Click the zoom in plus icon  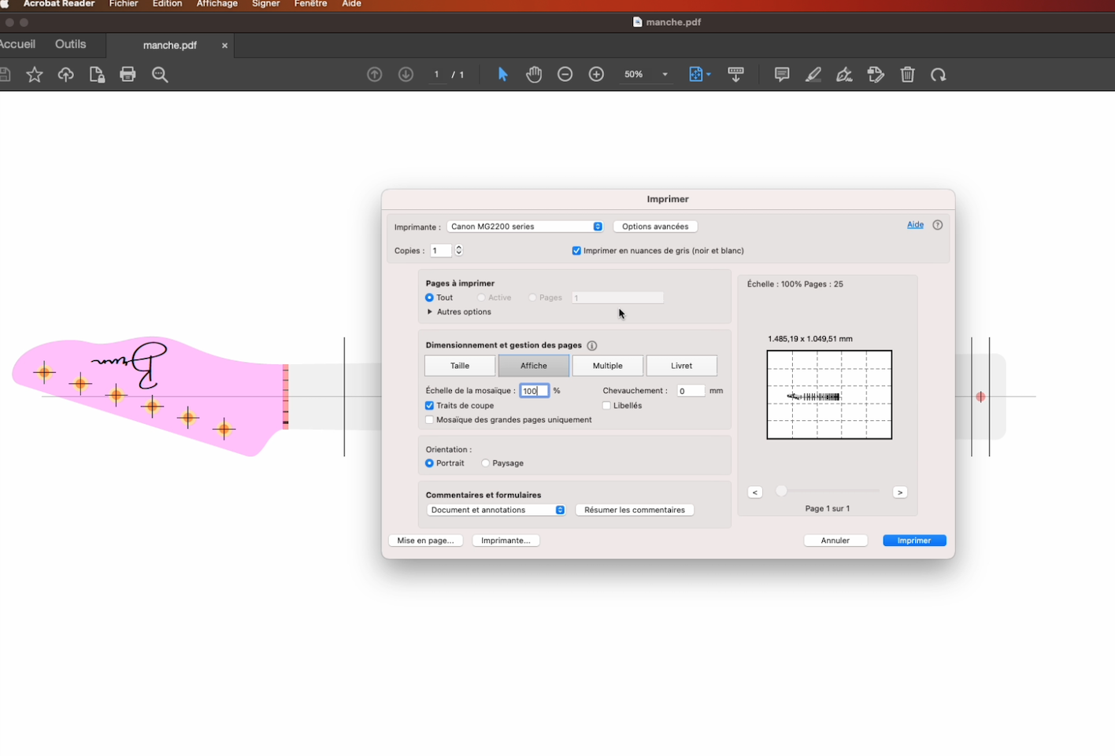pos(597,75)
